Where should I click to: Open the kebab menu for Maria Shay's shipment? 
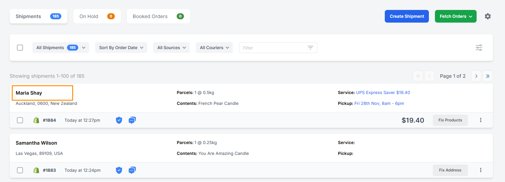point(481,120)
